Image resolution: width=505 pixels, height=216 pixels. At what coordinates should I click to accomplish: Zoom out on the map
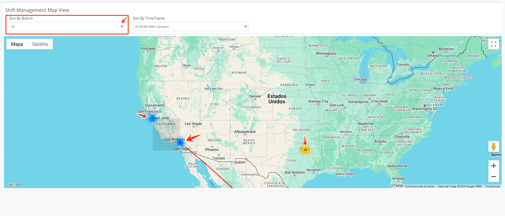coord(493,177)
